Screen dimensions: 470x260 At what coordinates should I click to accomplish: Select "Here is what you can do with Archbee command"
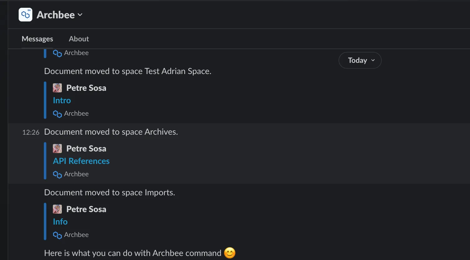coord(133,253)
